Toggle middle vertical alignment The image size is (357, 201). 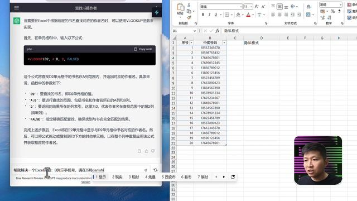(x=279, y=7)
